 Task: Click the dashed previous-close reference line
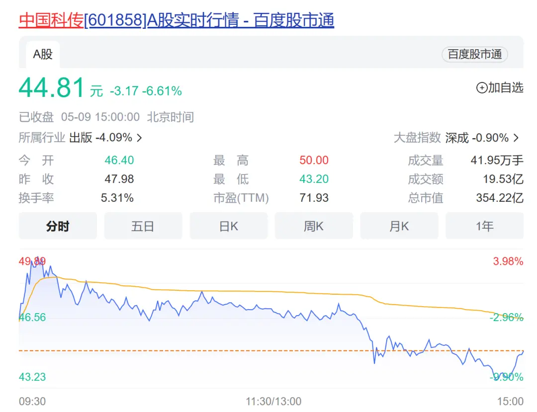click(x=271, y=351)
